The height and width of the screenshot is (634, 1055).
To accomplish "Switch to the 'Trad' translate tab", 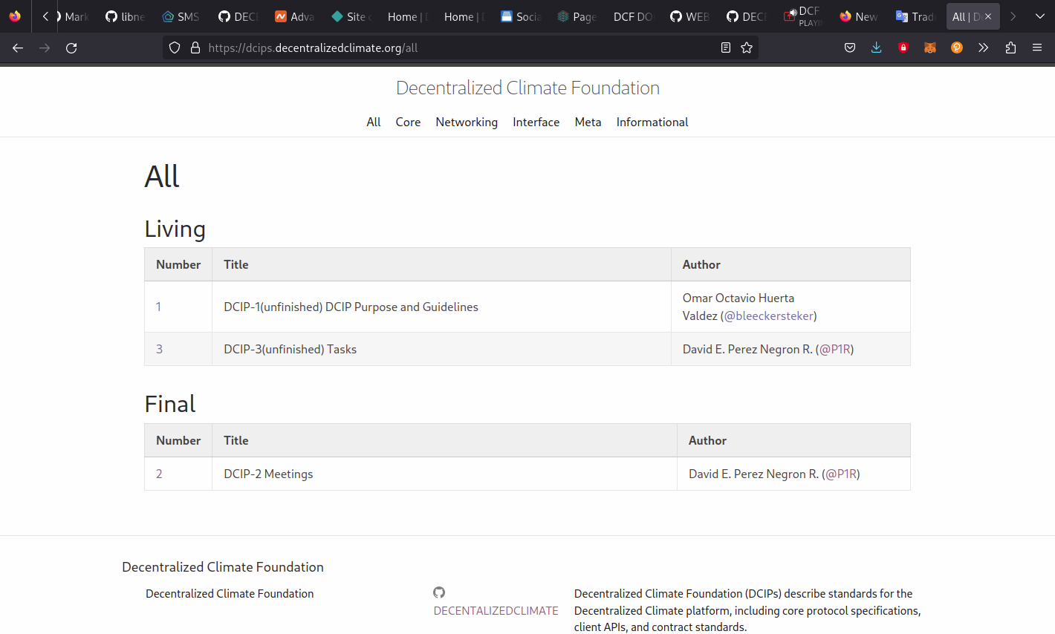I will tap(915, 16).
